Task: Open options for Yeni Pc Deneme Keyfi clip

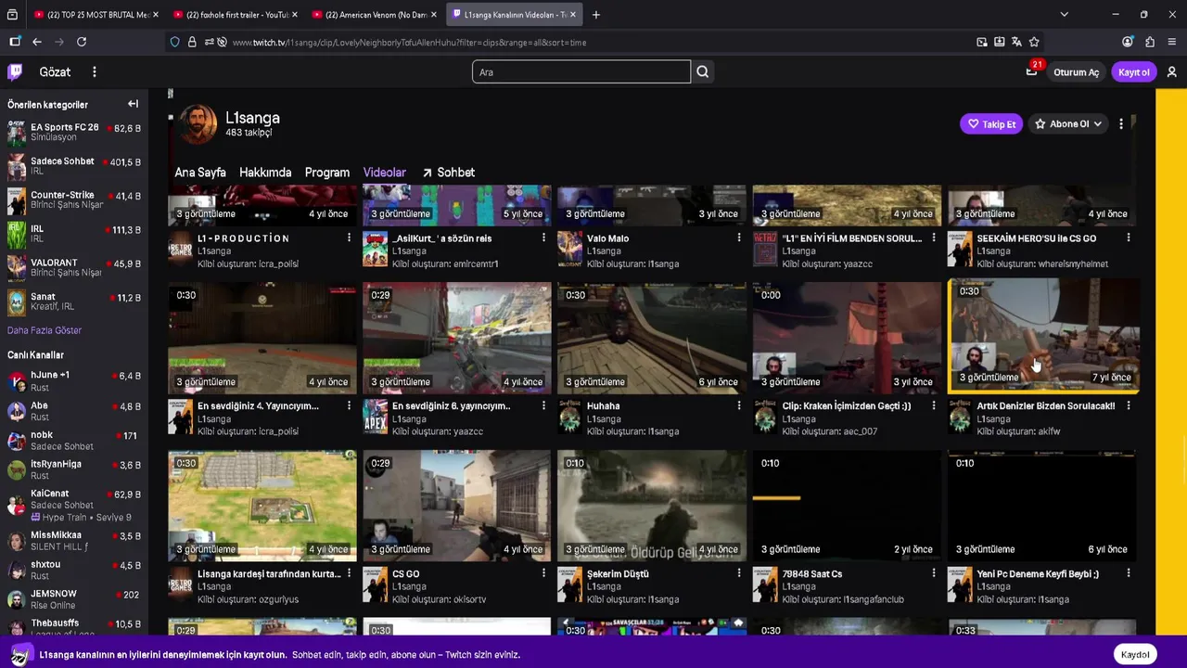Action: (x=1129, y=573)
